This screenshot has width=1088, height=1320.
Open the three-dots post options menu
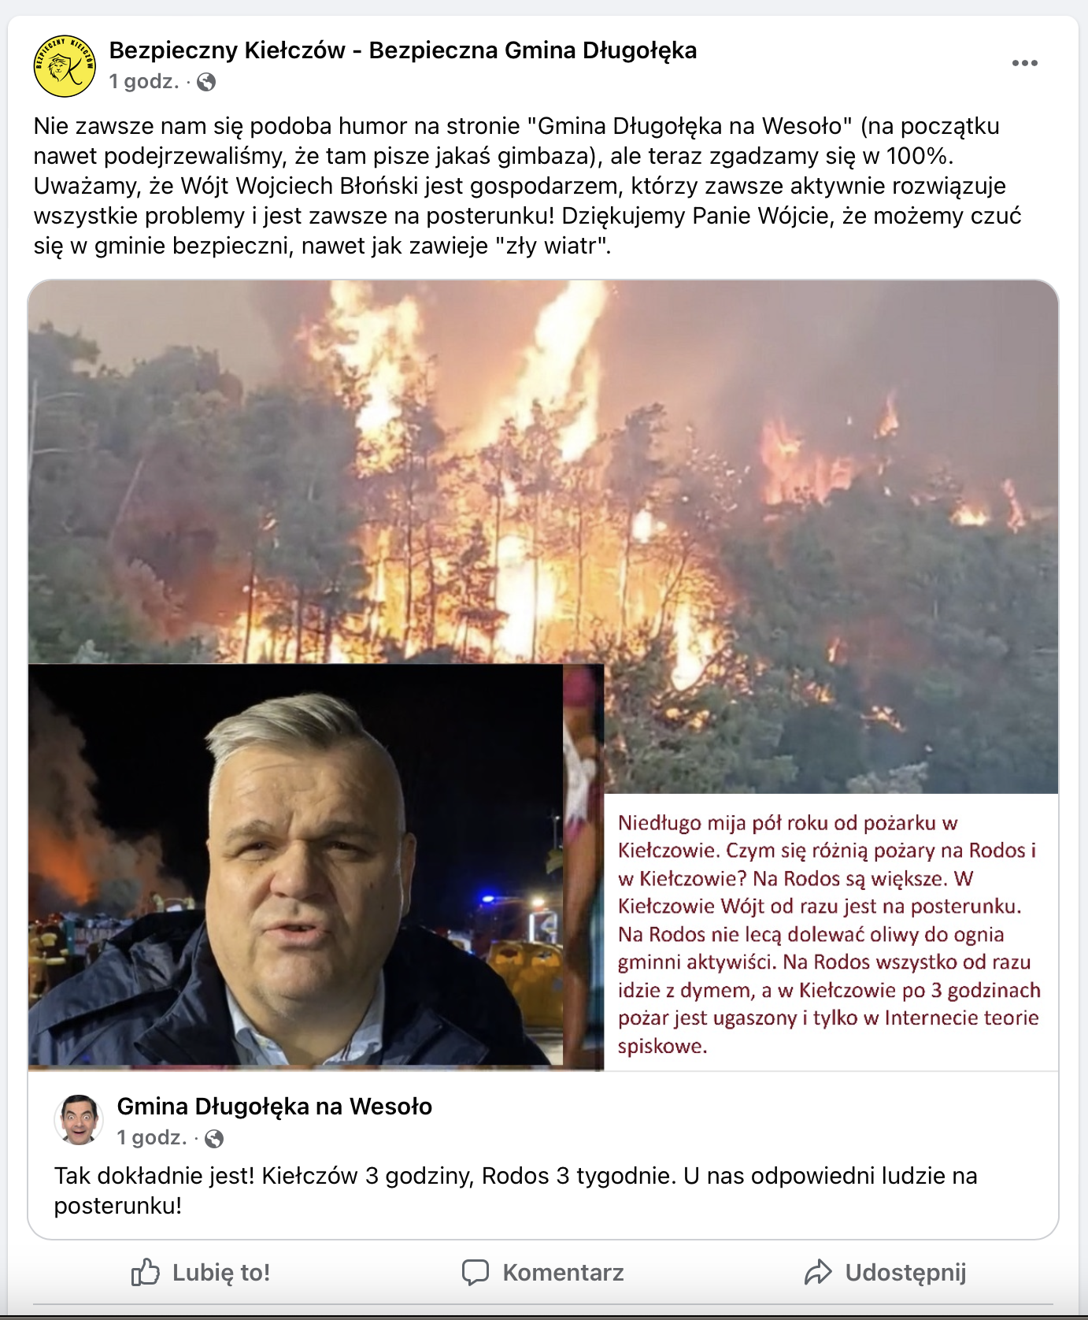[x=1024, y=63]
